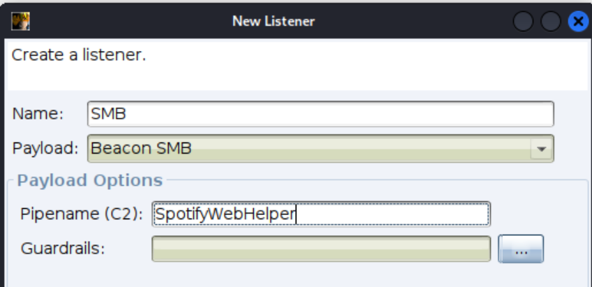
Task: Click the Beacon SMB selected value text
Action: [142, 148]
